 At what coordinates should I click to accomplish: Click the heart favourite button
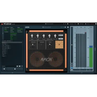pos(4,69)
